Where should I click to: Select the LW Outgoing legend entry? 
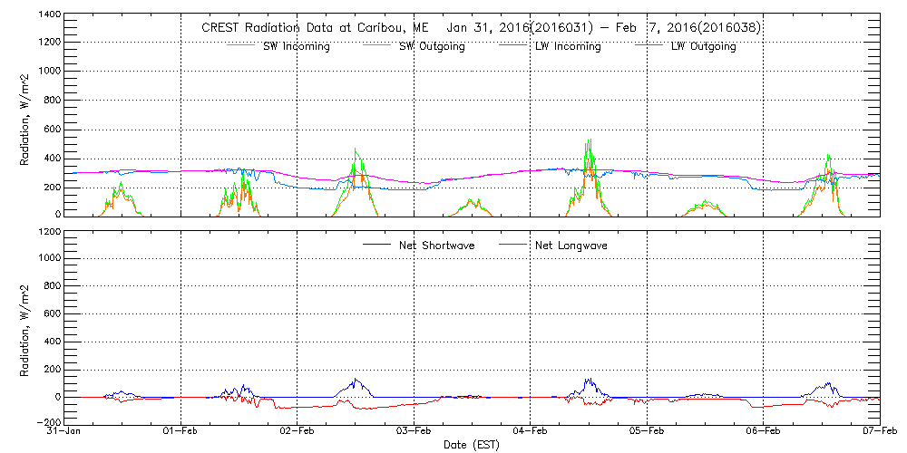click(703, 46)
